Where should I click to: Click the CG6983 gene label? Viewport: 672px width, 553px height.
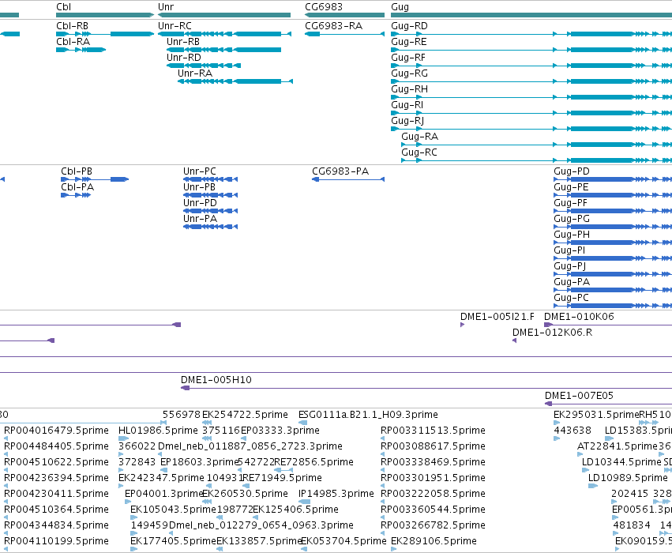click(324, 7)
